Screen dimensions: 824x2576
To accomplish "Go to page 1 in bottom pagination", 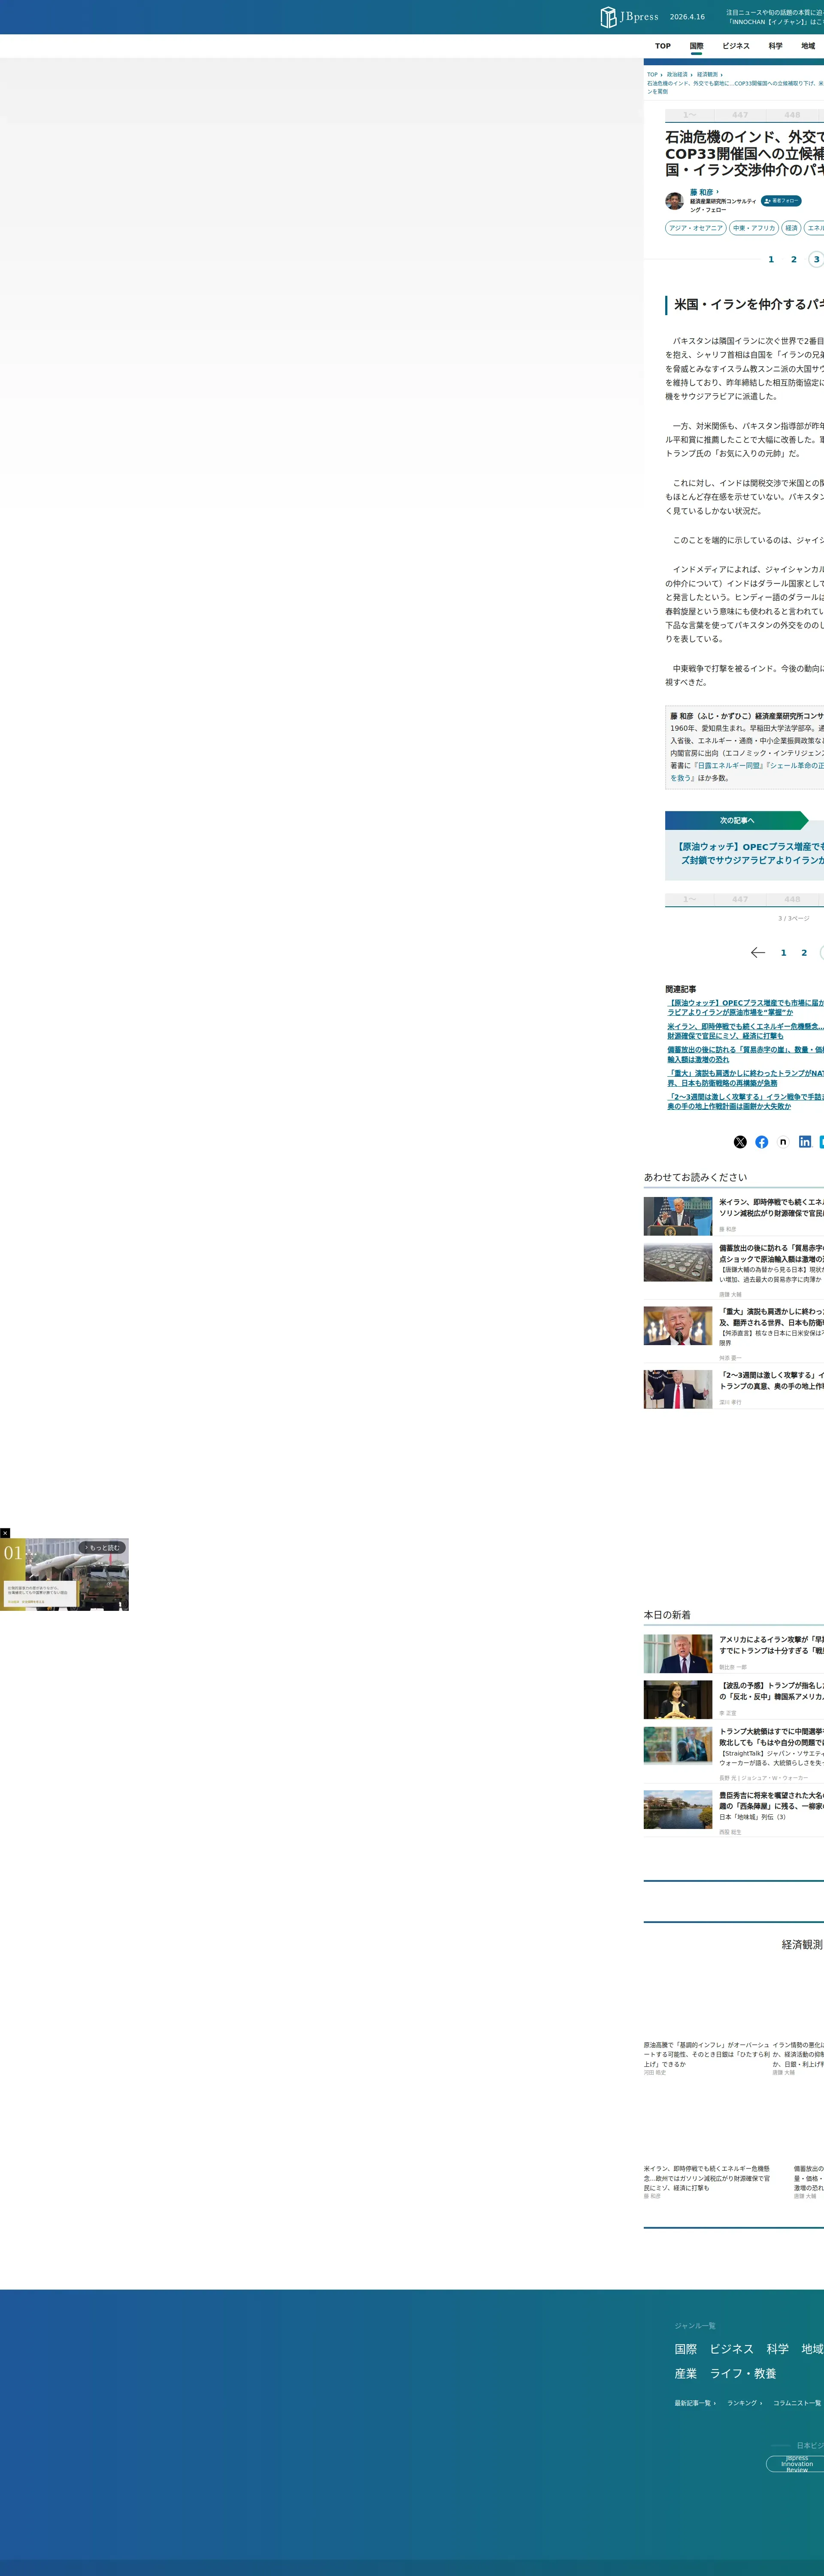I will [784, 953].
